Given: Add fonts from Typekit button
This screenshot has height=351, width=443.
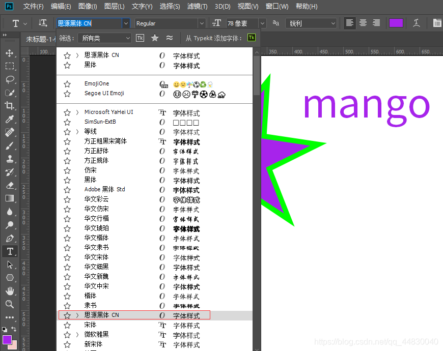Looking at the screenshot, I should point(252,38).
